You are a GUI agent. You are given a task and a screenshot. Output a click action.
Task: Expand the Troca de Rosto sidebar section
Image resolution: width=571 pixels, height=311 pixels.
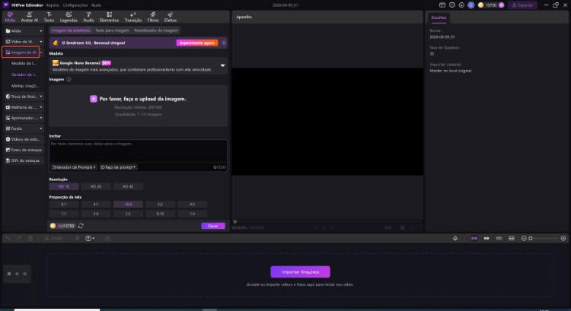(41, 97)
